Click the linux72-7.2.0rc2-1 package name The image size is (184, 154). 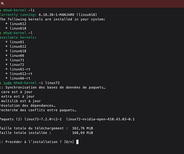pos(43,119)
